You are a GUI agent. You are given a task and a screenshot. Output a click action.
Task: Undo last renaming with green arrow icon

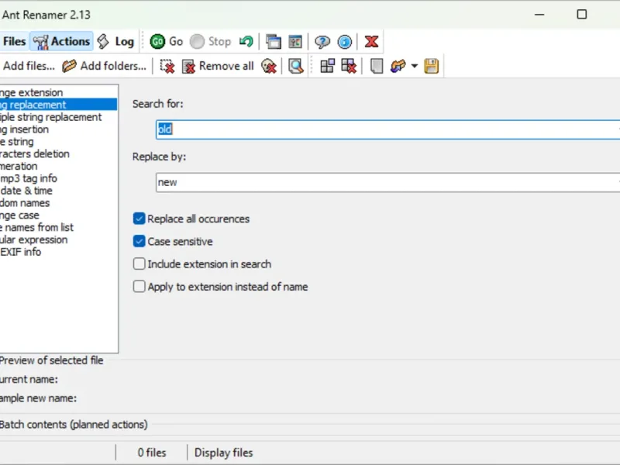coord(246,41)
